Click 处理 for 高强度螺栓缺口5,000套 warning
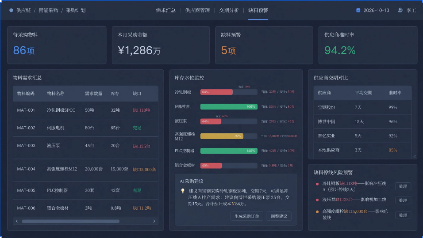The image size is (423, 238). click(x=403, y=215)
